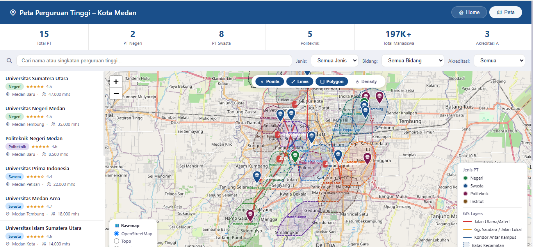Click the '35.000 mhs' text
The image size is (533, 247).
pyautogui.click(x=68, y=124)
